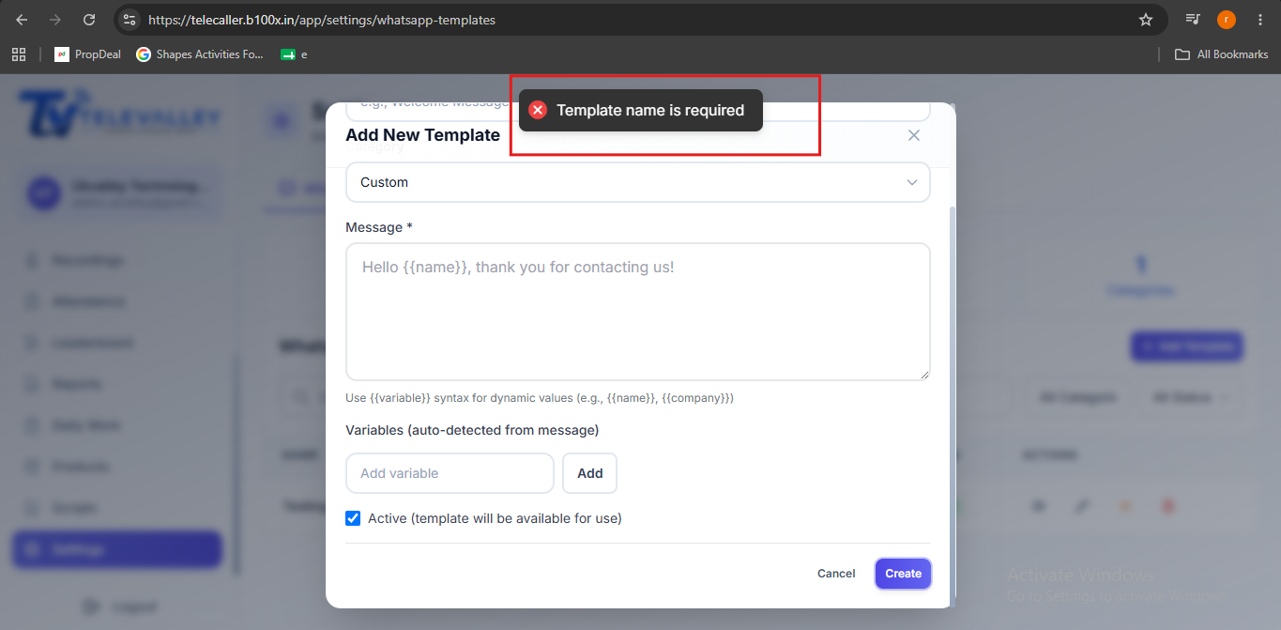
Task: Reload the page with browser refresh icon
Action: coord(89,20)
